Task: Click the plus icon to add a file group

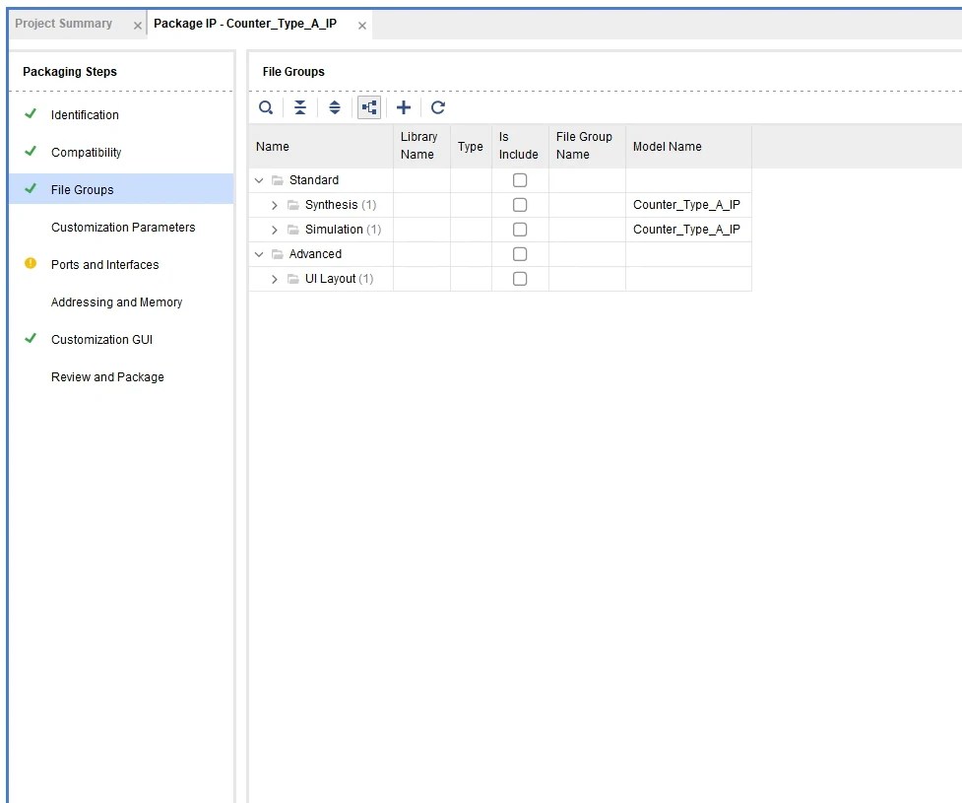Action: pyautogui.click(x=404, y=107)
